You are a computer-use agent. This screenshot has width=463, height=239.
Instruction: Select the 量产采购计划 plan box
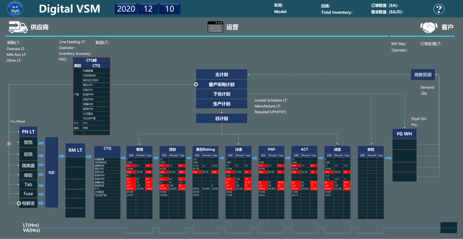pyautogui.click(x=222, y=85)
